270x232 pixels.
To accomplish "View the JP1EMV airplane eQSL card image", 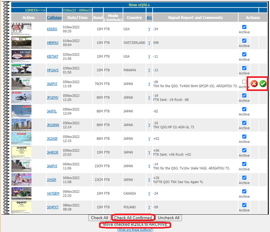I will coord(22,97).
